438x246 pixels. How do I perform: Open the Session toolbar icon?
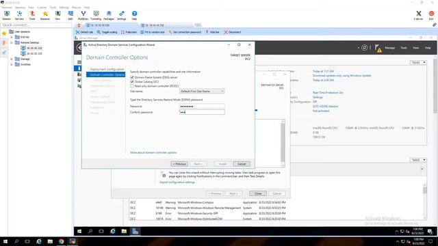tap(6, 15)
